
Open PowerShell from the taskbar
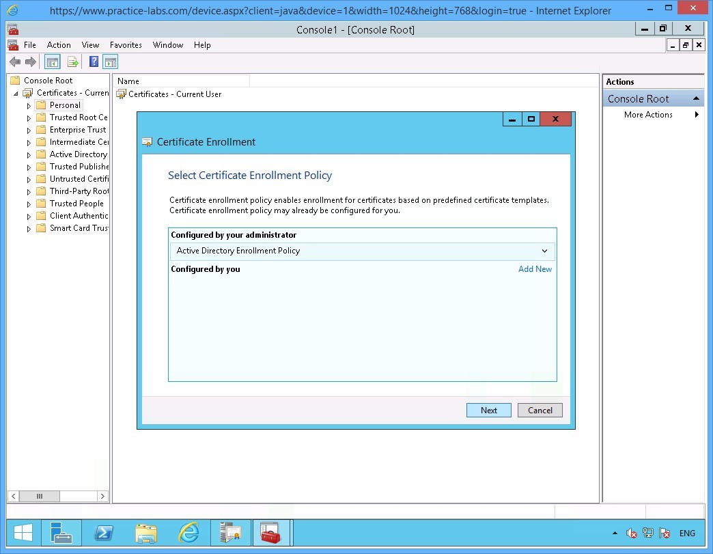[x=104, y=533]
